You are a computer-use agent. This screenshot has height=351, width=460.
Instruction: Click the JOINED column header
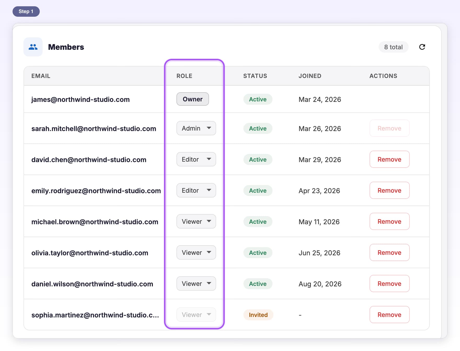[310, 76]
